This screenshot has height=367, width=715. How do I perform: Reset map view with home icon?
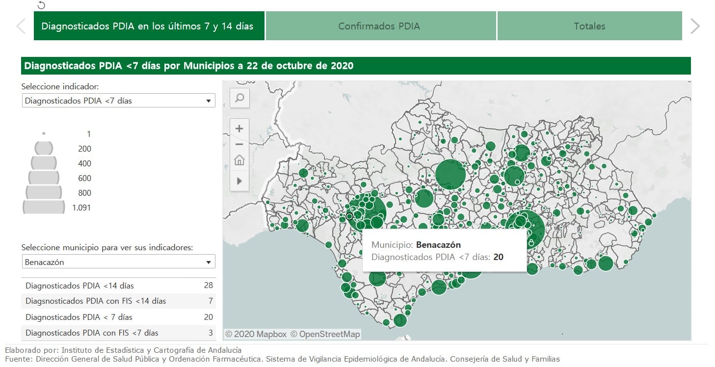pyautogui.click(x=239, y=160)
